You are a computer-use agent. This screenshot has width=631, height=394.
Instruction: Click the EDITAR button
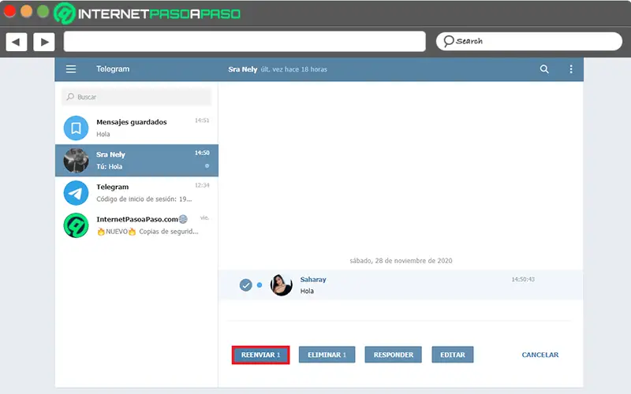[452, 355]
